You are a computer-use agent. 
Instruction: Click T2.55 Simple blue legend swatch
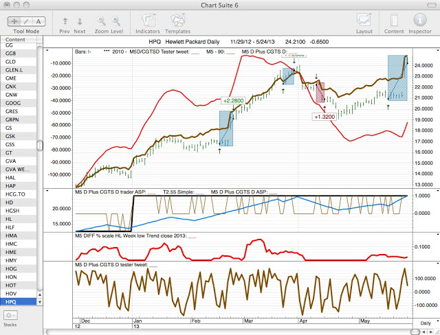pyautogui.click(x=200, y=192)
